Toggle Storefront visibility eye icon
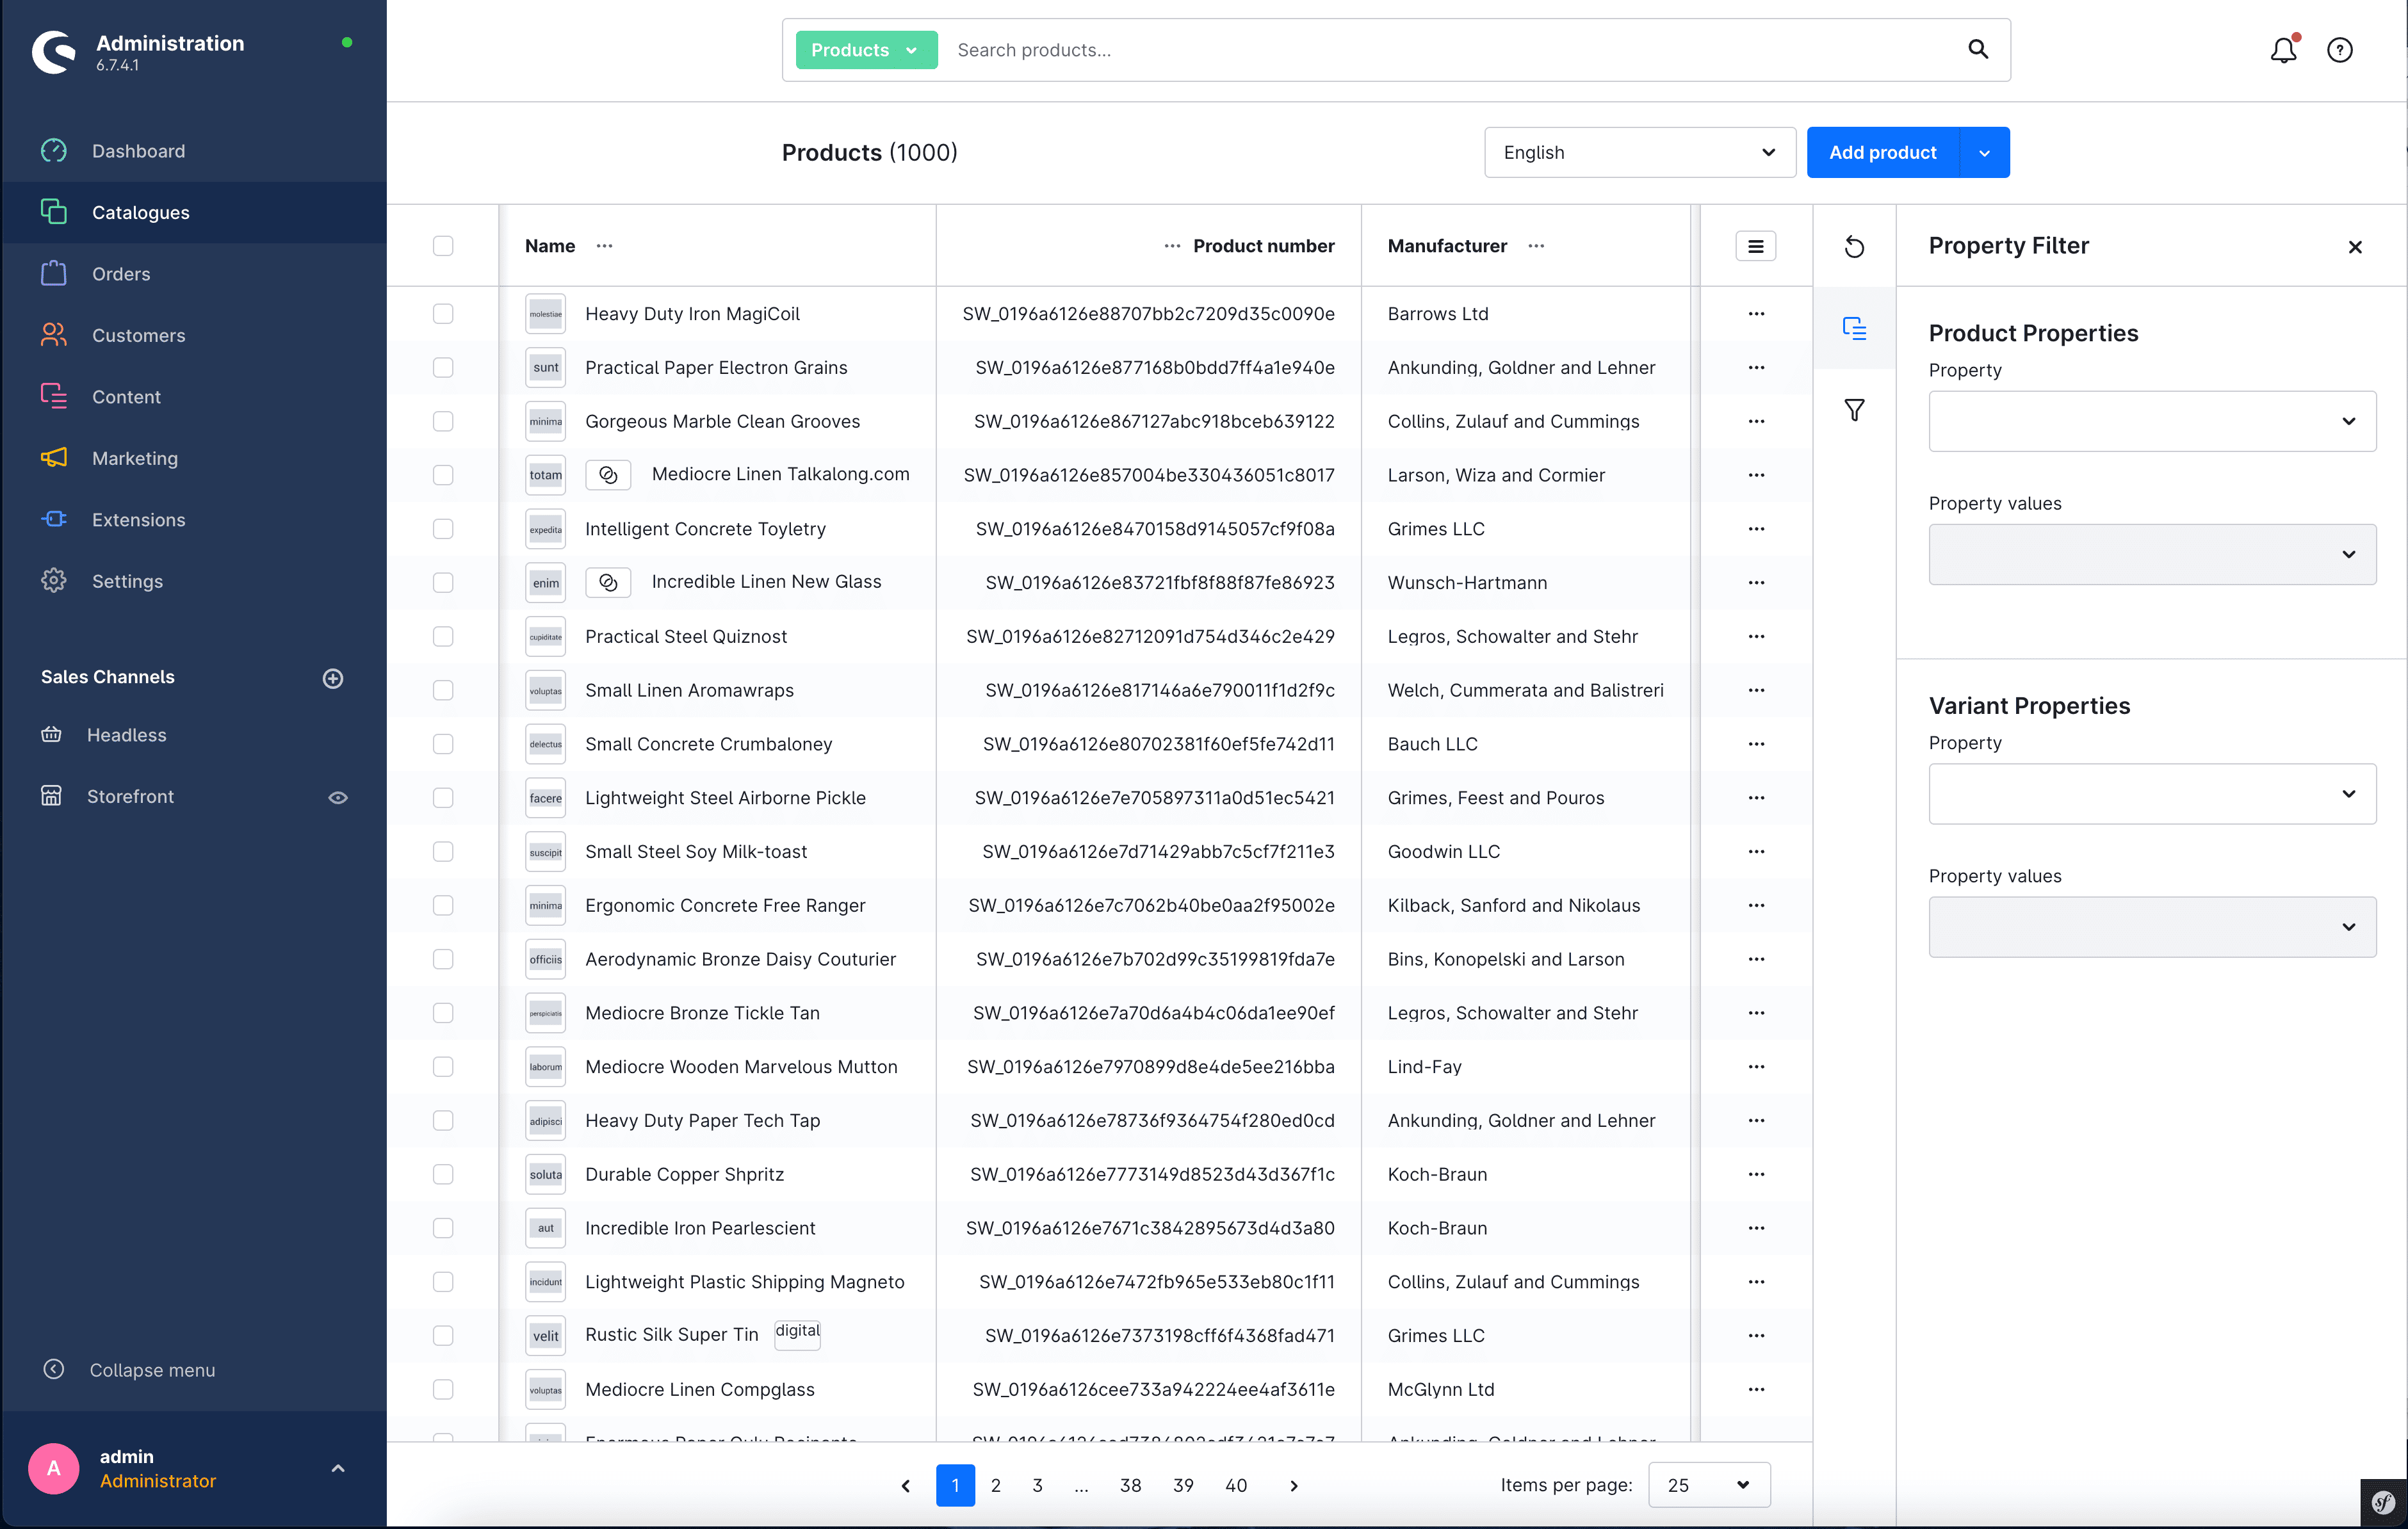The width and height of the screenshot is (2408, 1529). (x=338, y=797)
